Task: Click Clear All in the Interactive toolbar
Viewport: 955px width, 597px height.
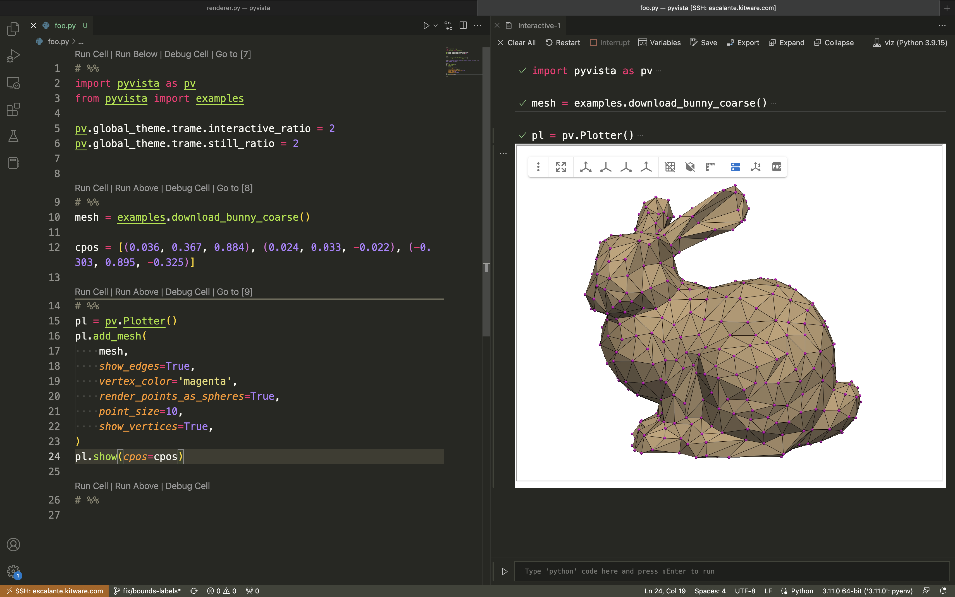Action: coord(516,43)
